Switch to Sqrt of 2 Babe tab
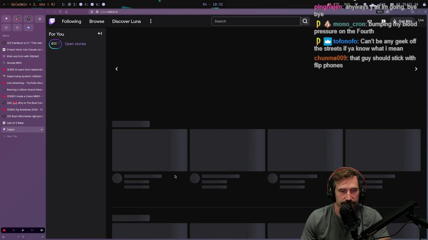Screen dimensions: 428x240 (23, 123)
